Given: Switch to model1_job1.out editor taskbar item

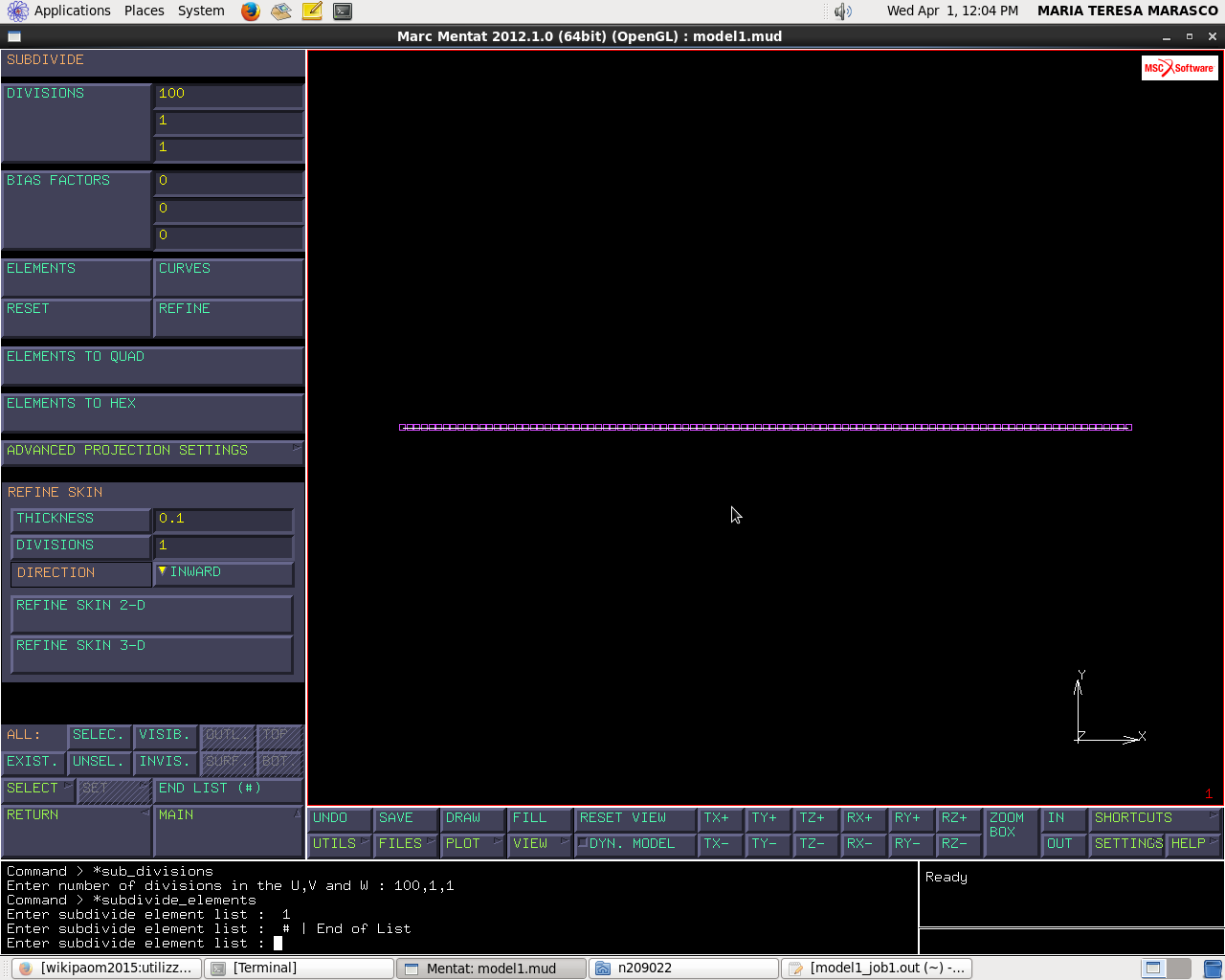Looking at the screenshot, I should coord(877,968).
